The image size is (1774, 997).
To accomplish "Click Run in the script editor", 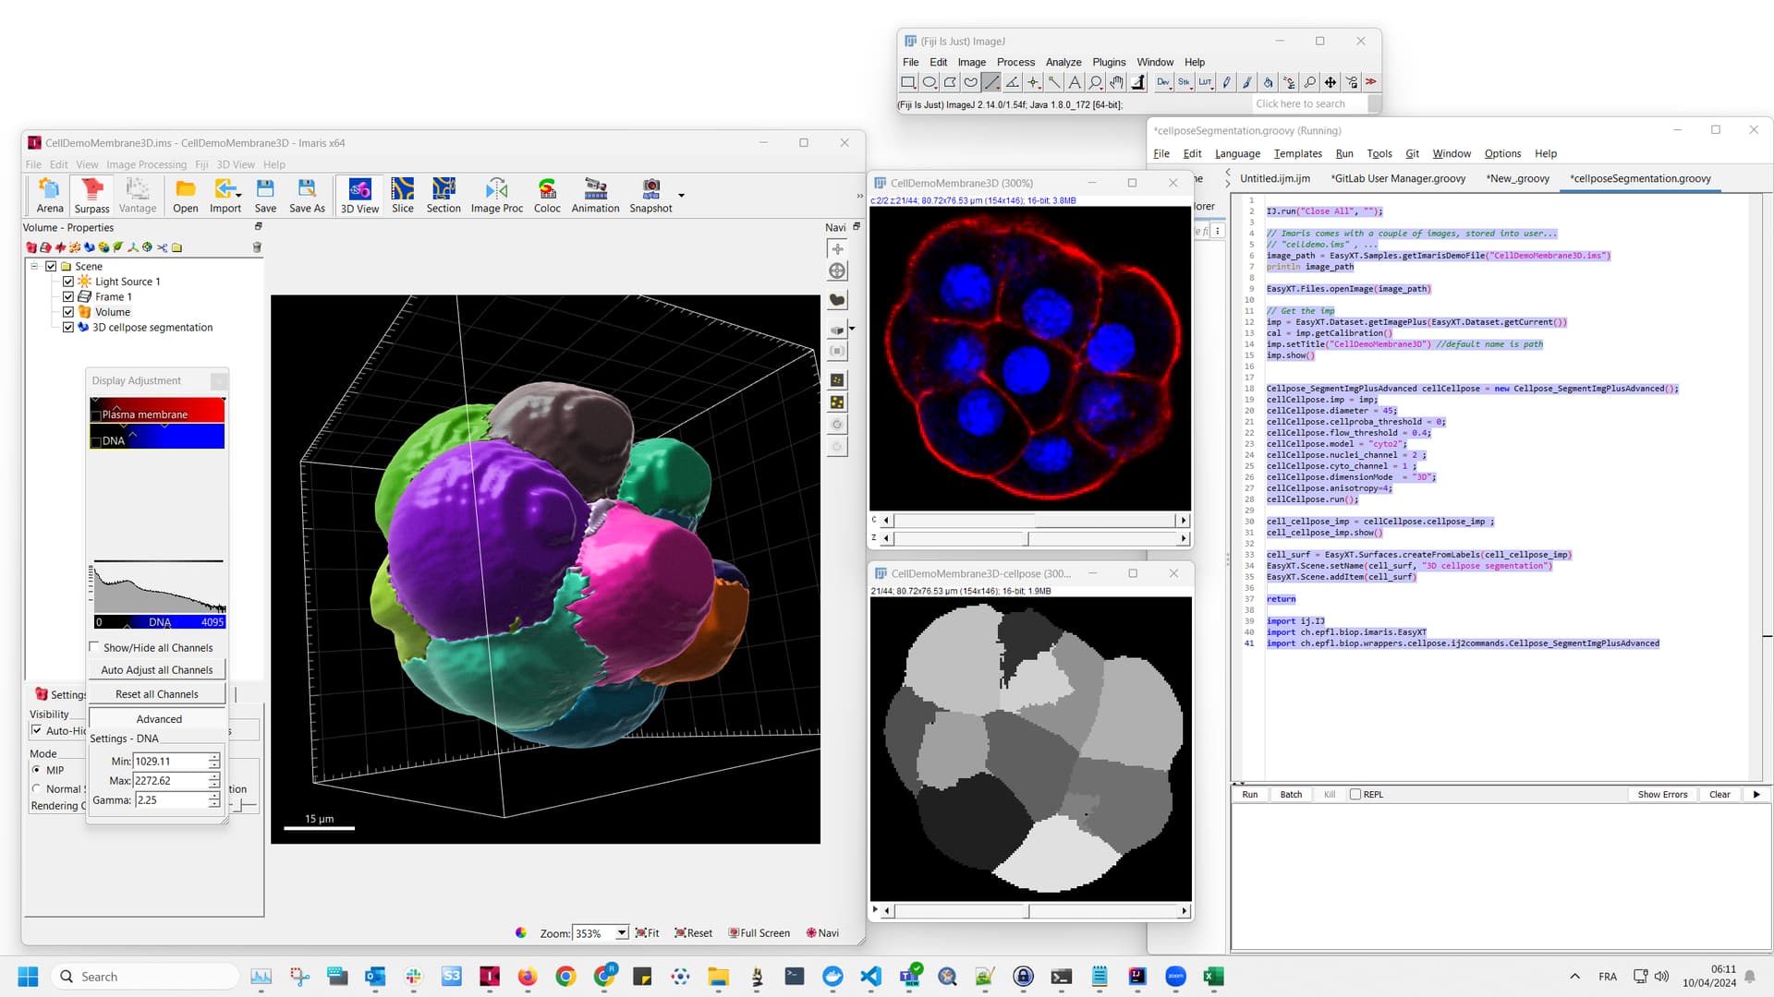I will pyautogui.click(x=1249, y=794).
